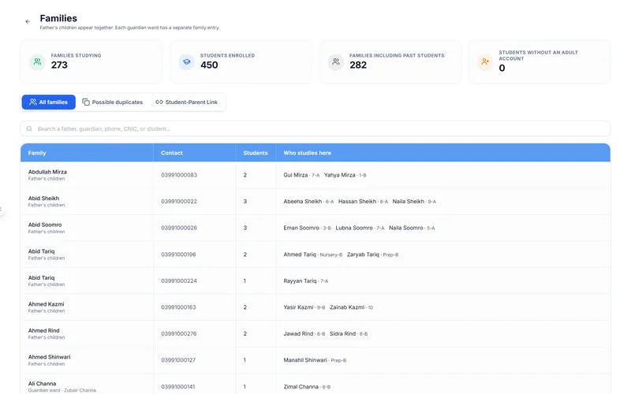
Task: Click contact number 03991000127
Action: click(x=178, y=360)
